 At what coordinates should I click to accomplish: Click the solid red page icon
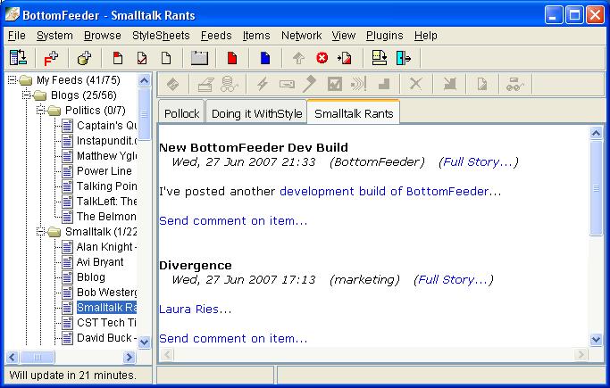[232, 58]
